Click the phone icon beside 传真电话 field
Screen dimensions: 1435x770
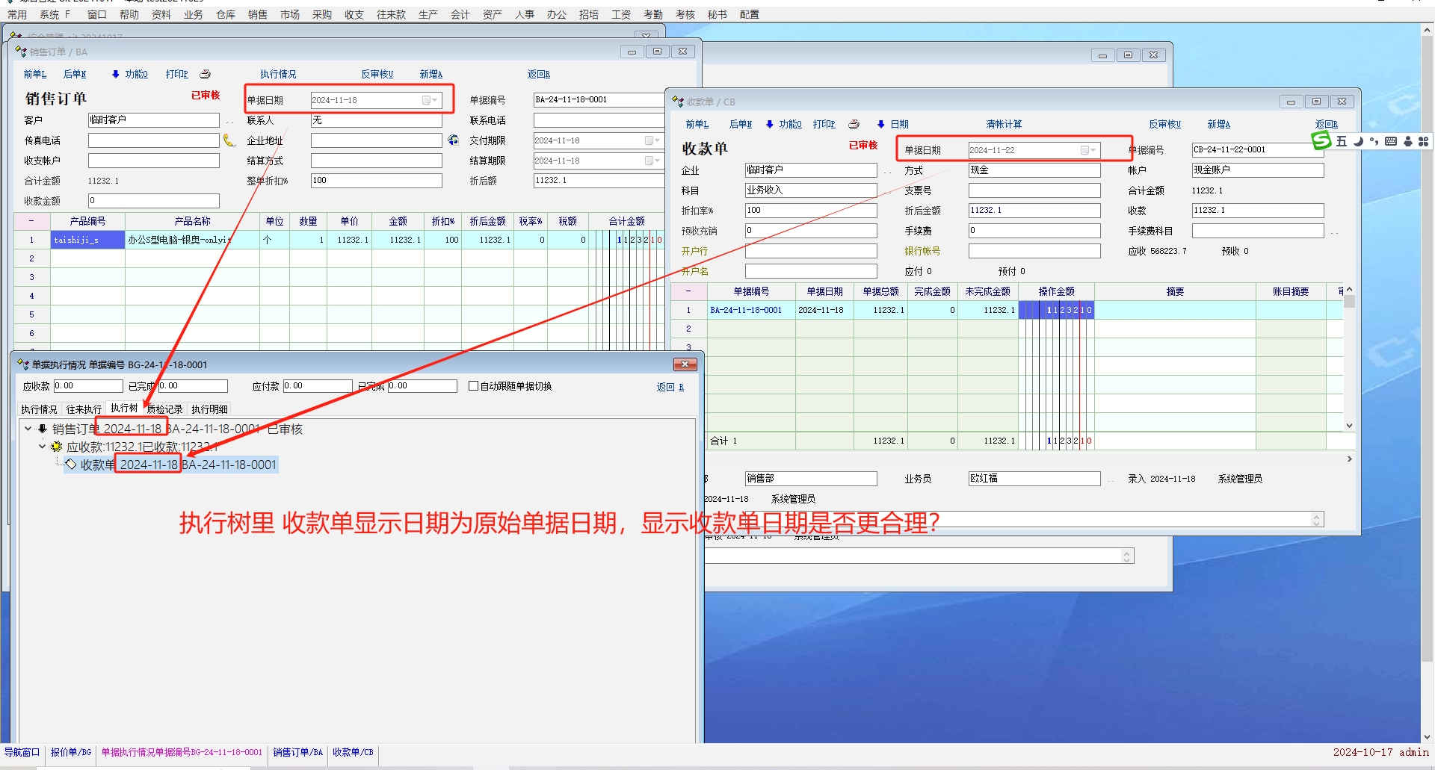click(x=229, y=140)
